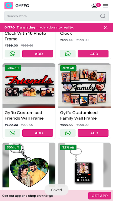WhatsApp about Clock With 10 Photo Frame
This screenshot has width=113, height=201.
12,54
